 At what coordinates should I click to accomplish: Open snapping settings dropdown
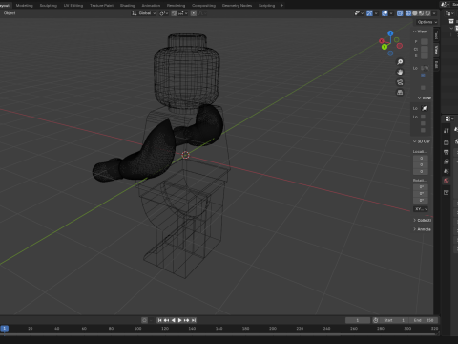[183, 13]
